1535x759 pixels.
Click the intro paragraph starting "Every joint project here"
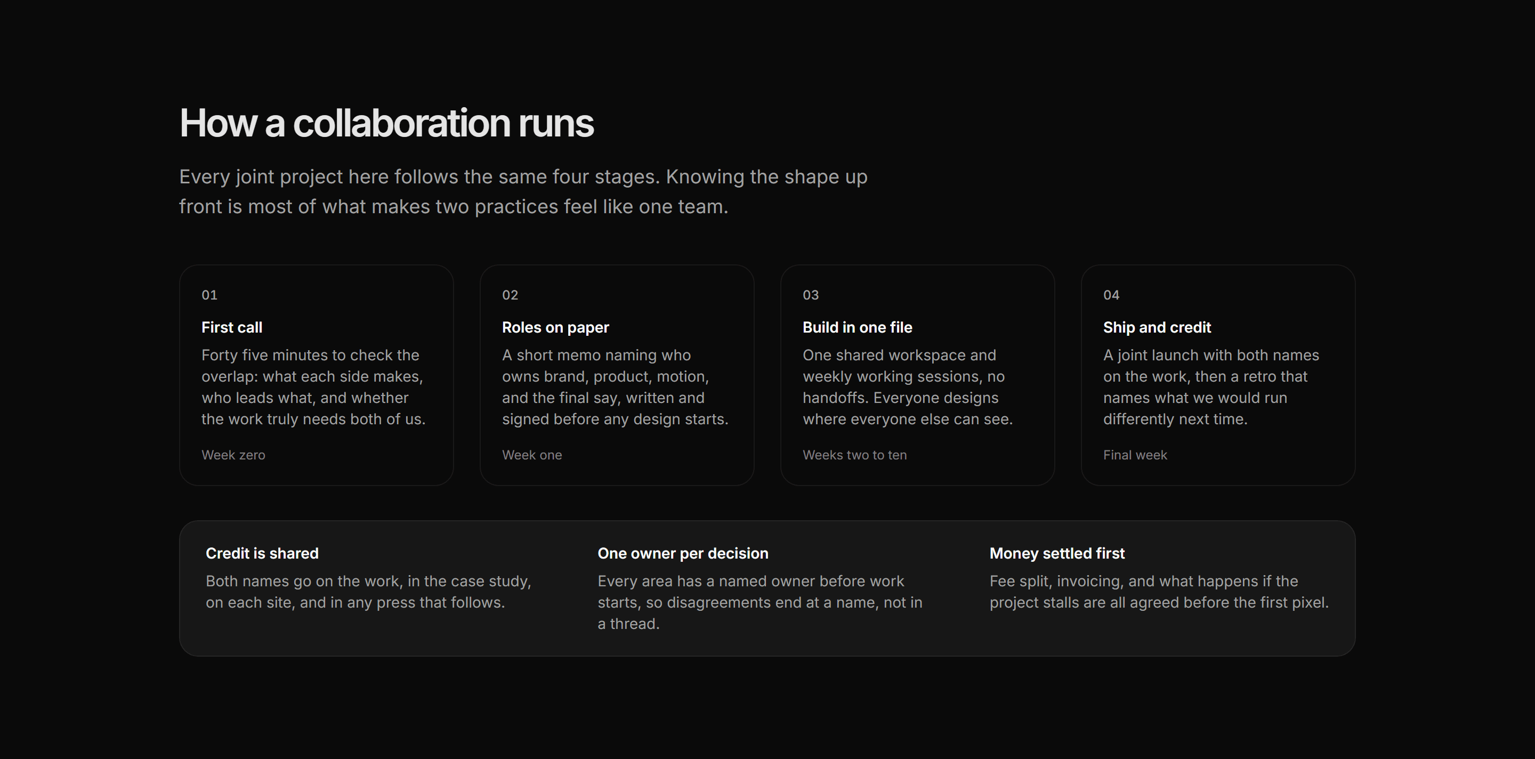[523, 191]
